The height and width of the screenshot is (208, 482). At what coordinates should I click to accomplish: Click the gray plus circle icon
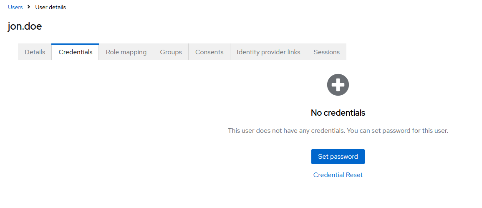338,85
